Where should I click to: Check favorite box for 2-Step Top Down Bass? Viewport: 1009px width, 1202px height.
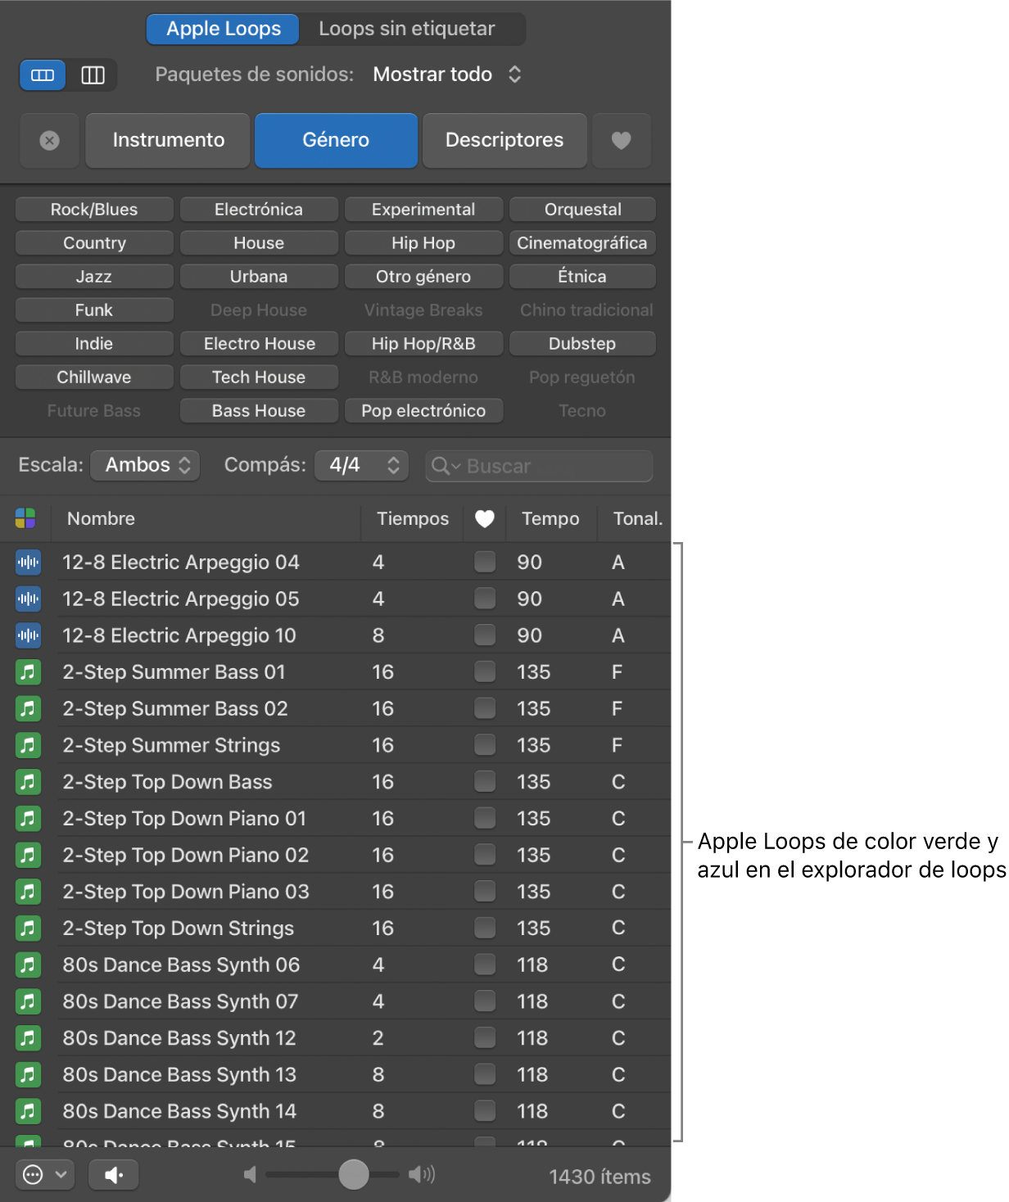coord(485,782)
